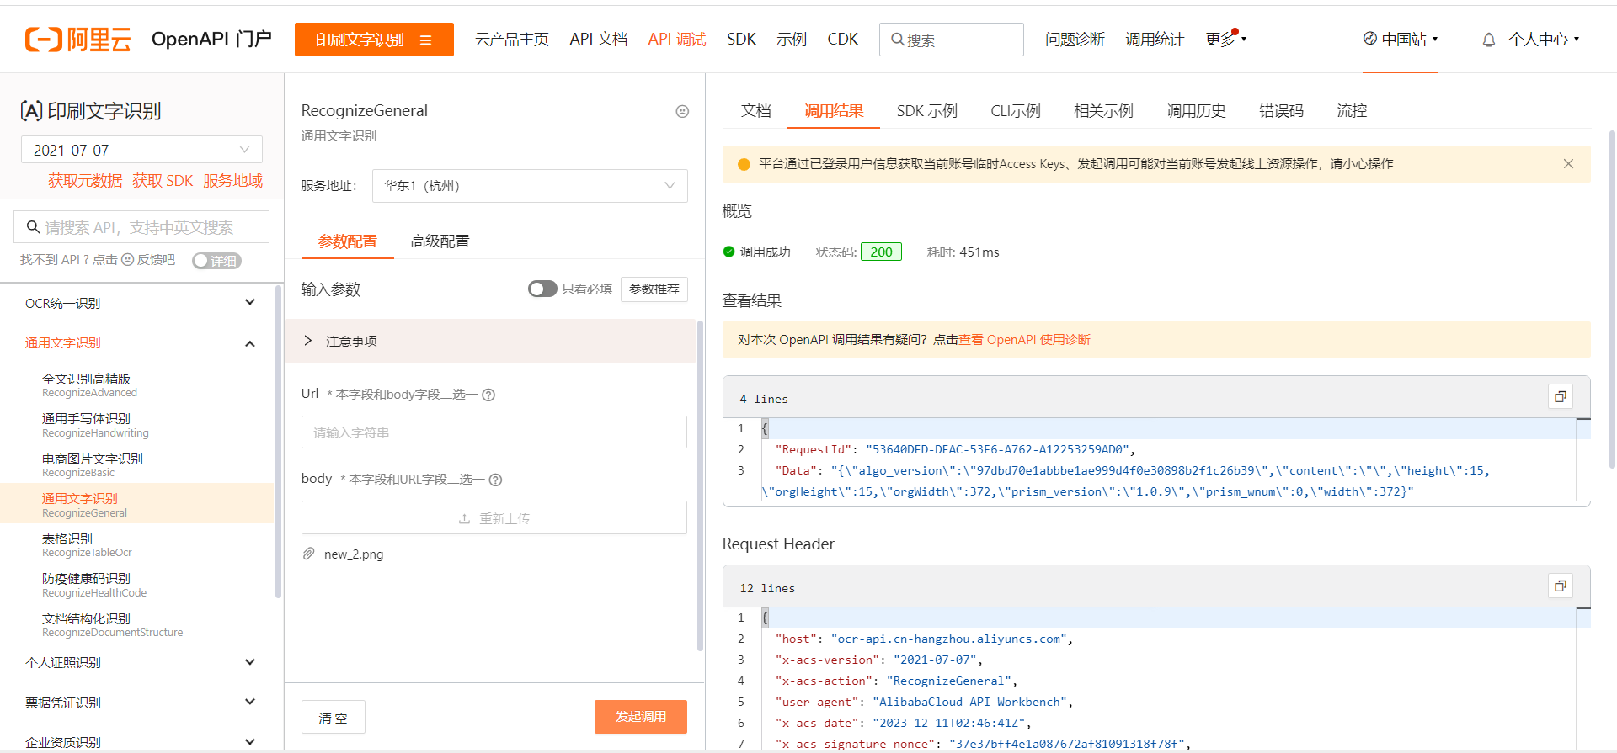The width and height of the screenshot is (1617, 753).
Task: Click the 服务地域 link
Action: [x=232, y=181]
